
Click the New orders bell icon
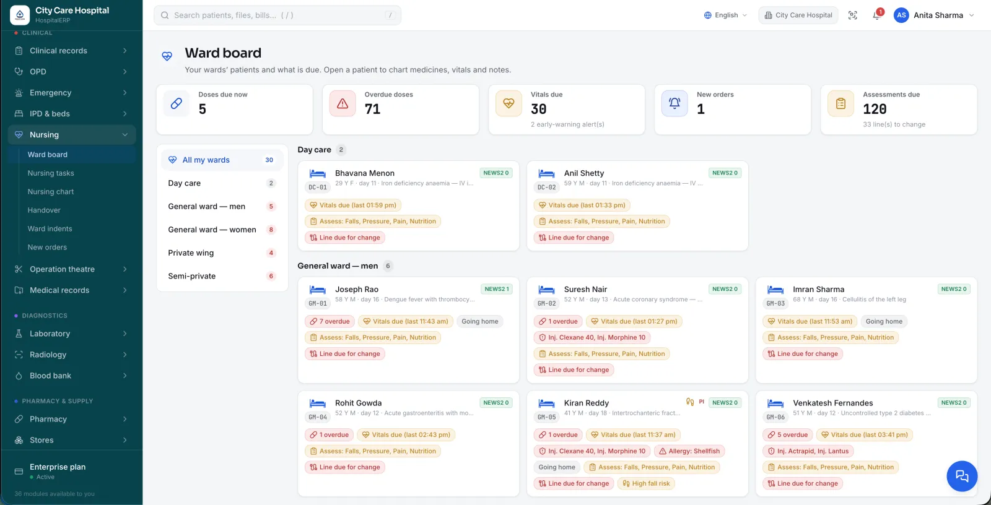pyautogui.click(x=674, y=103)
